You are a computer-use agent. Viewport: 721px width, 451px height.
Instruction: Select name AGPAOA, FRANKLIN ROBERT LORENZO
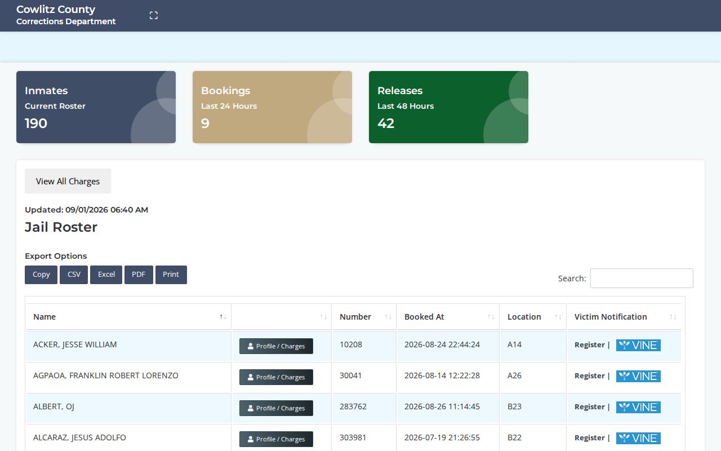tap(106, 375)
